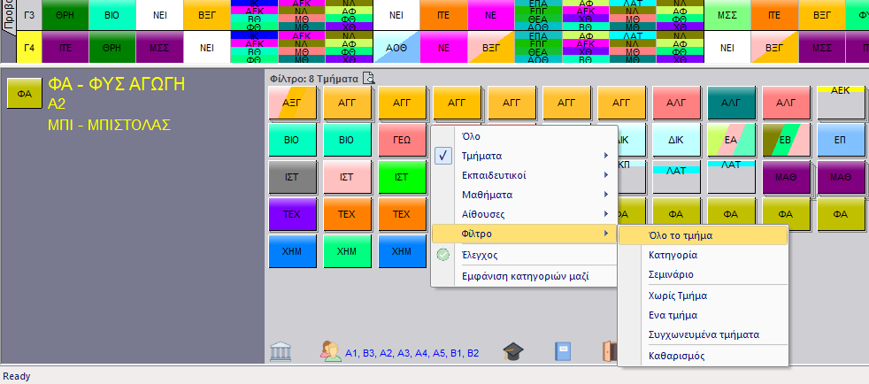The image size is (869, 384).
Task: Click the green check icon beside Έλεγχος
Action: pyautogui.click(x=444, y=255)
